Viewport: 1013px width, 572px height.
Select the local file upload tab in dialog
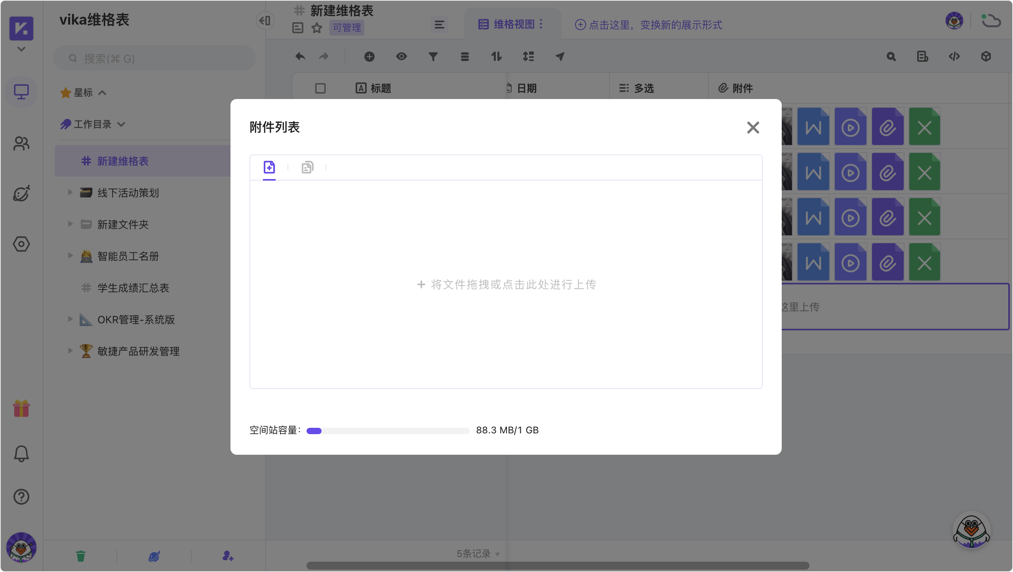269,167
